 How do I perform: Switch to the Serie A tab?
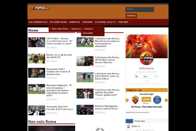129,121
